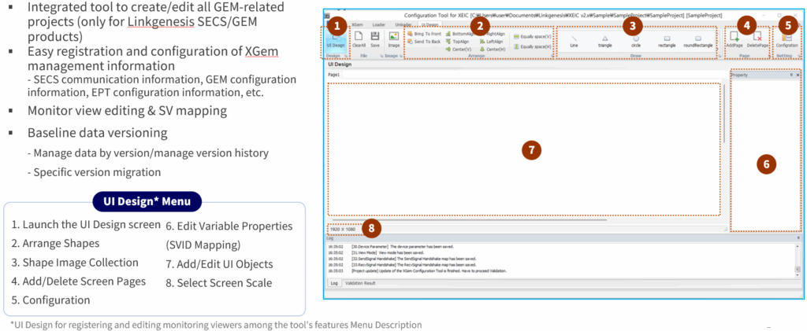This screenshot has width=807, height=331.
Task: Open the Setting group dialog launcher
Action: click(800, 55)
